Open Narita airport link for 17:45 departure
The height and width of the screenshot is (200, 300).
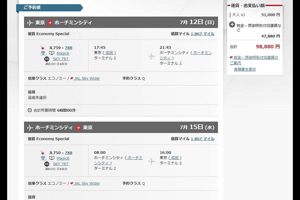point(109,53)
